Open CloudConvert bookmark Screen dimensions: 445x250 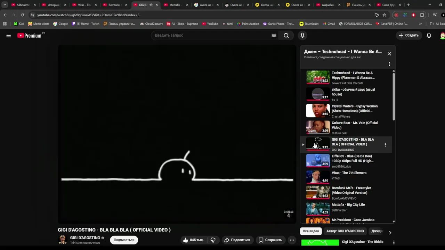(151, 24)
